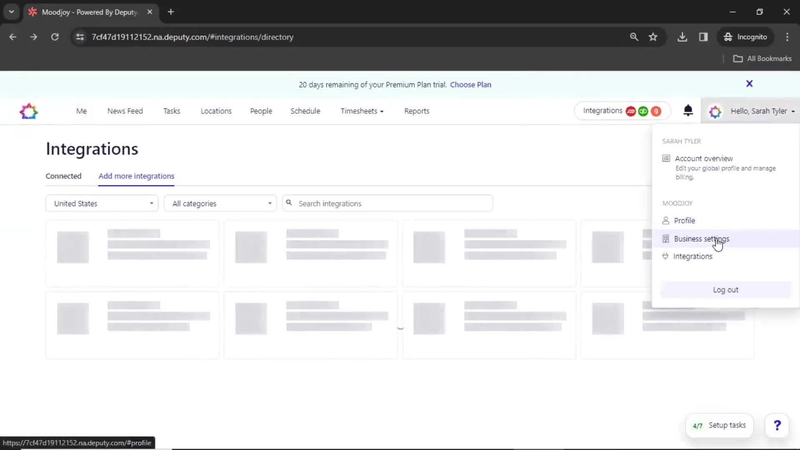Select 'Add more integrations' tab
800x450 pixels.
click(x=136, y=176)
